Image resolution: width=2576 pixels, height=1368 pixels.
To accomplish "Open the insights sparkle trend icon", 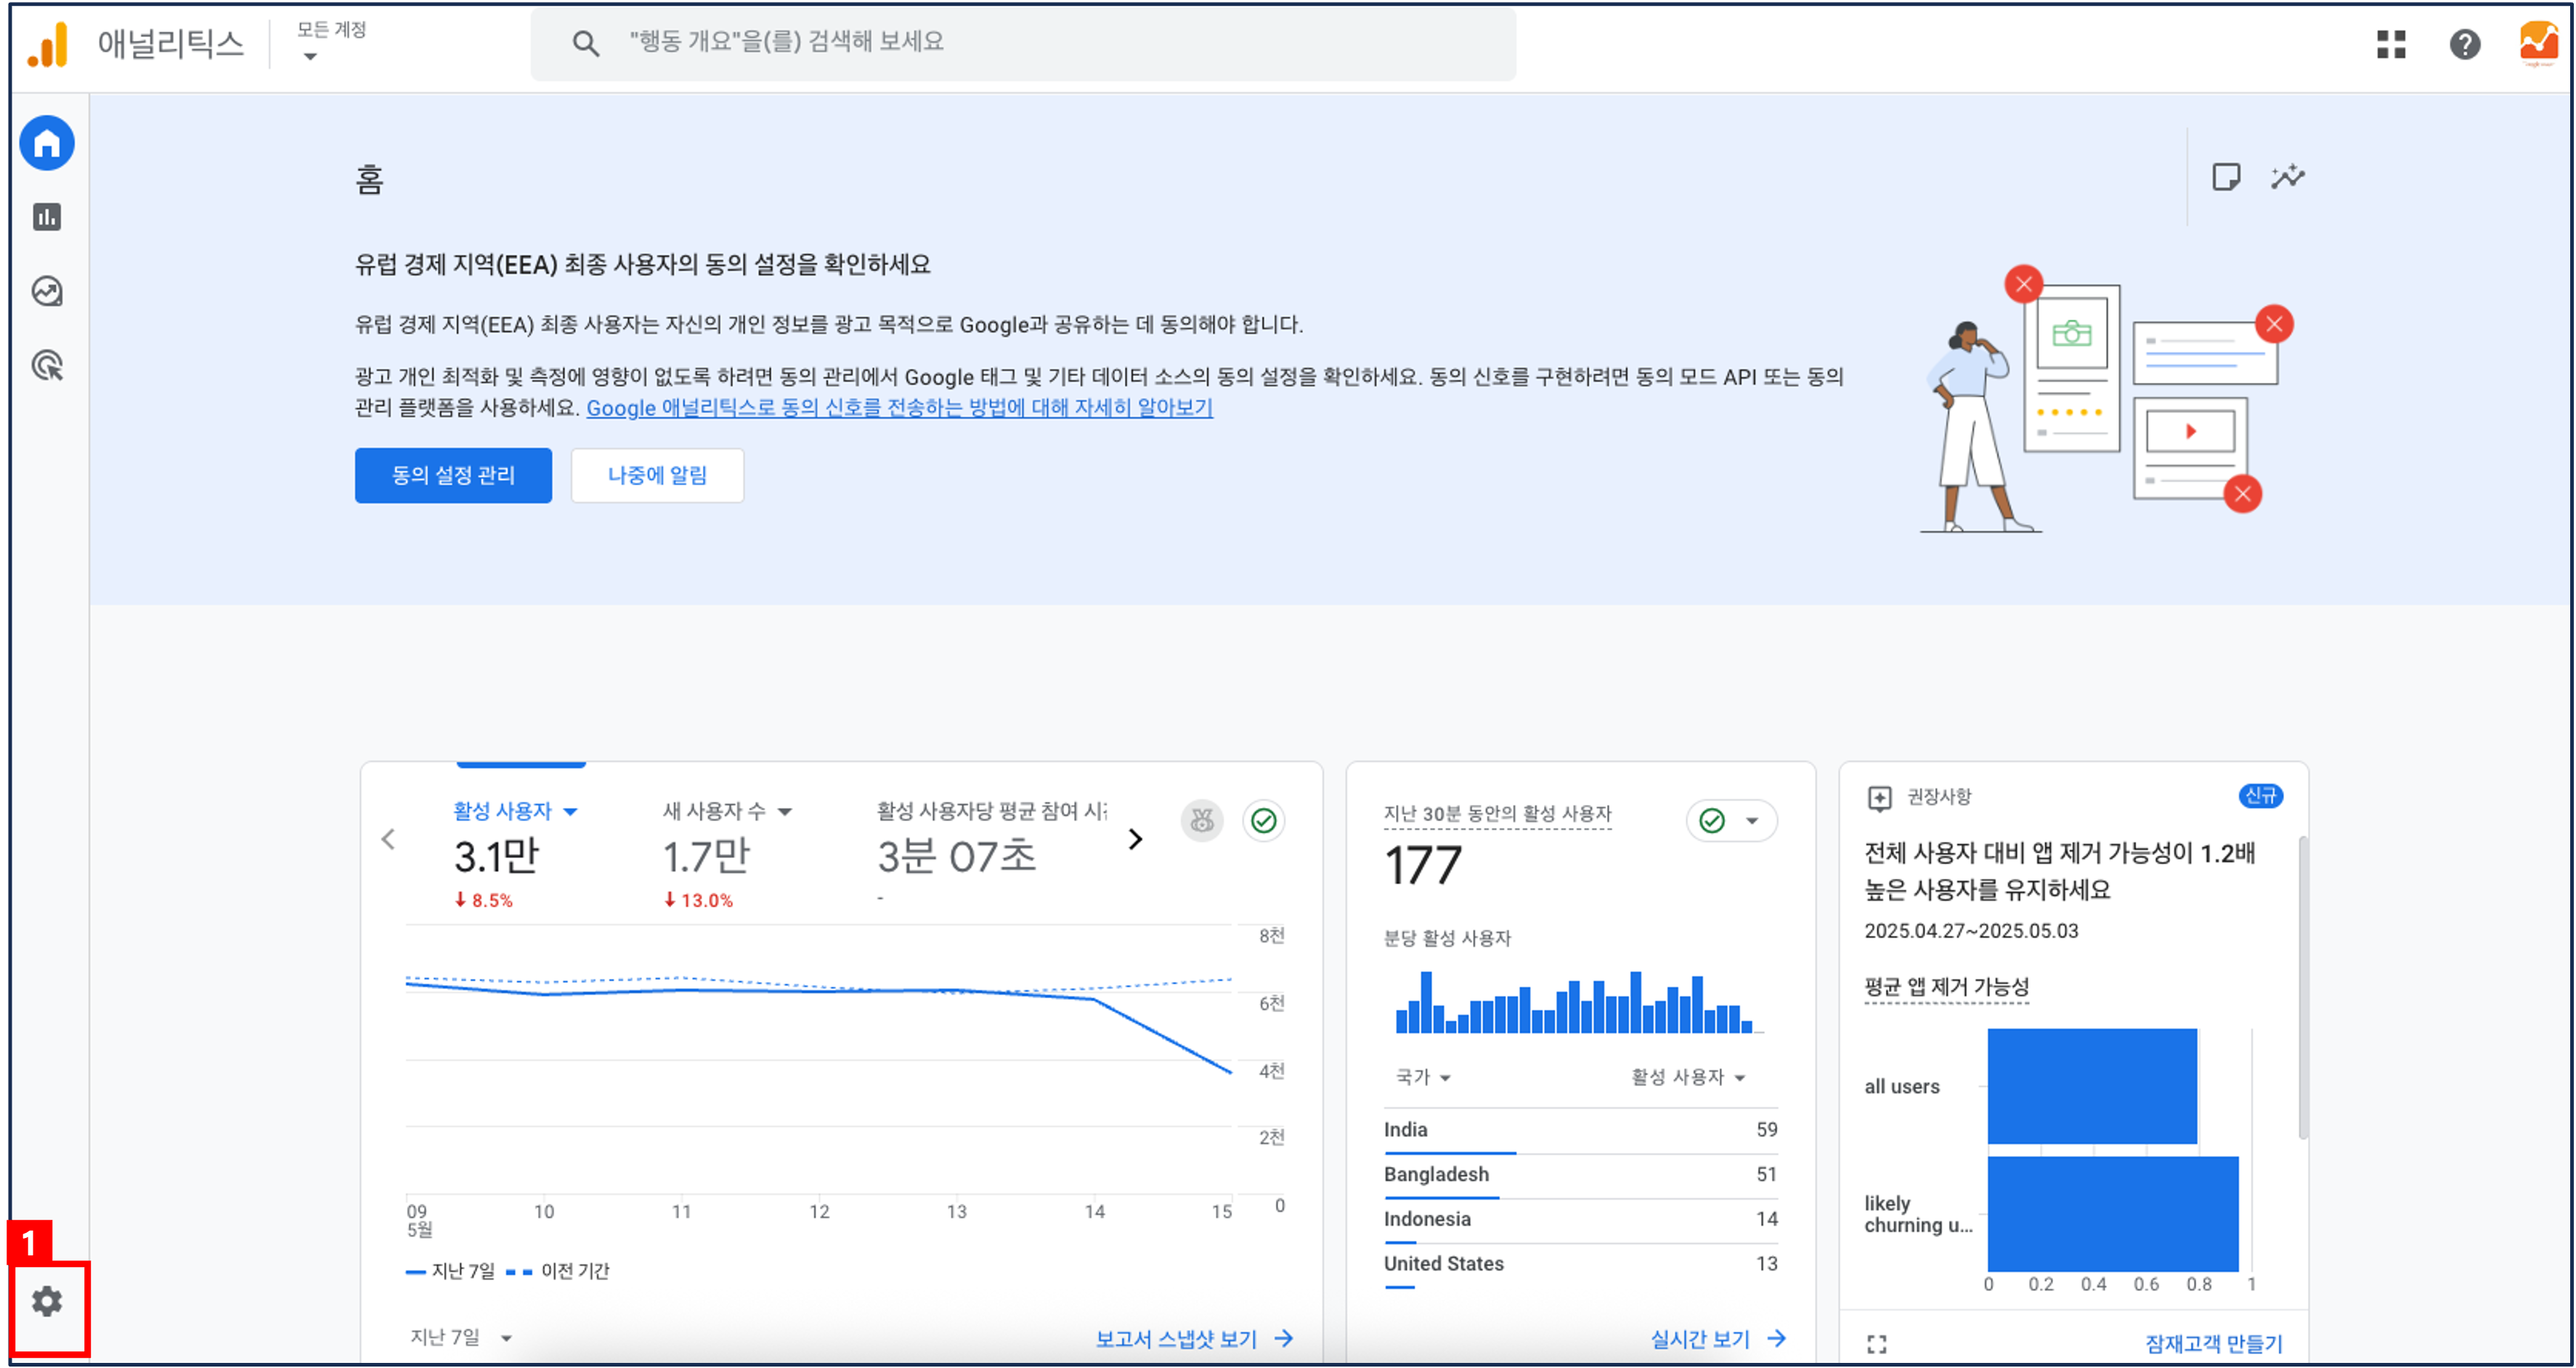I will click(2288, 177).
